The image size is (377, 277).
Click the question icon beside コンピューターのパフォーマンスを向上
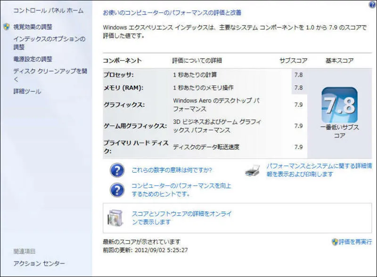[117, 190]
